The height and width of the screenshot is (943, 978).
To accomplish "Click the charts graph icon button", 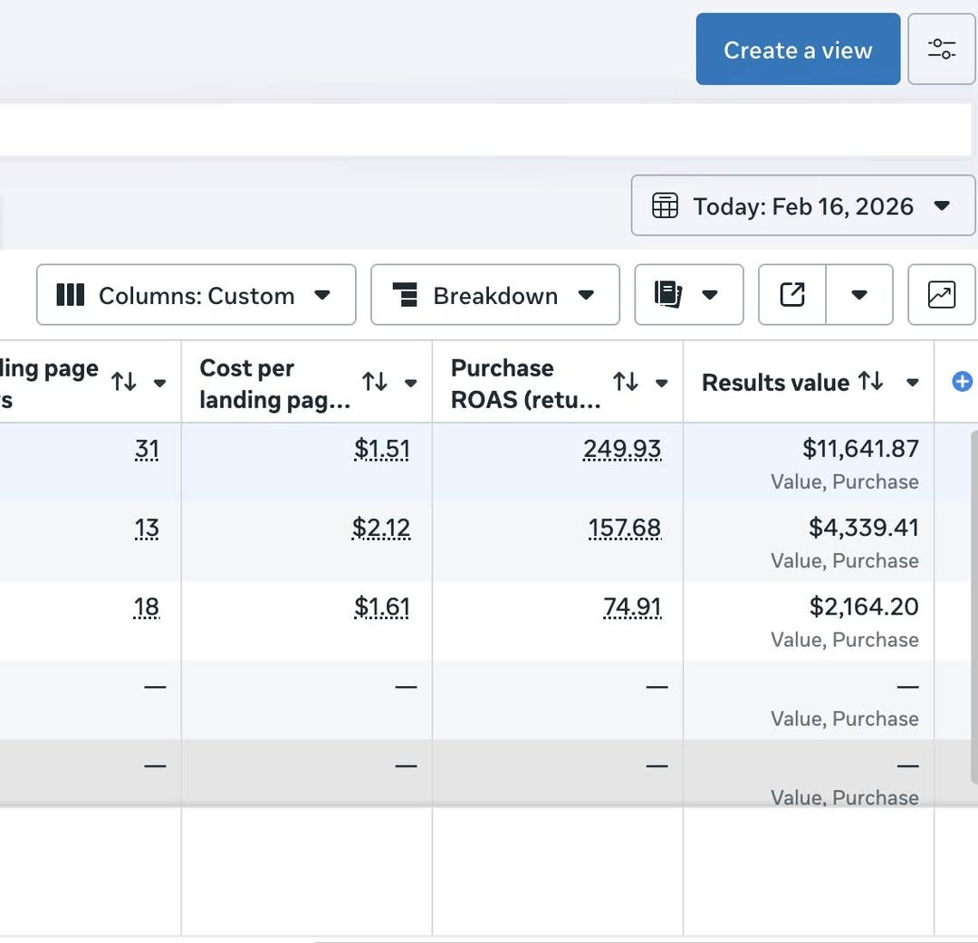I will pyautogui.click(x=942, y=295).
